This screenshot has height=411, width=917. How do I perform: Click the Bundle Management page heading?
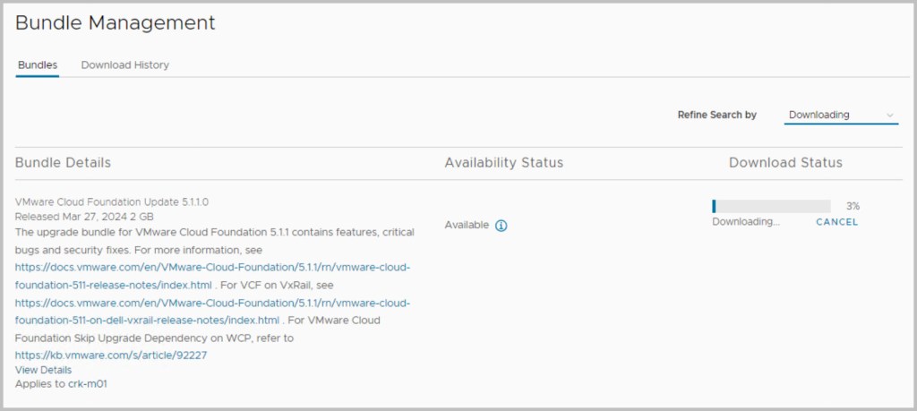[x=116, y=23]
